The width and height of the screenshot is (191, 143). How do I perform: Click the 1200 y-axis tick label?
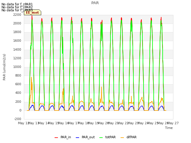pyautogui.click(x=17, y=58)
